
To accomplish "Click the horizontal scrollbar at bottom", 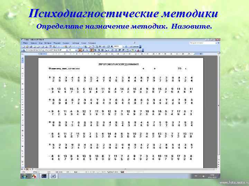I will pyautogui.click(x=126, y=169).
